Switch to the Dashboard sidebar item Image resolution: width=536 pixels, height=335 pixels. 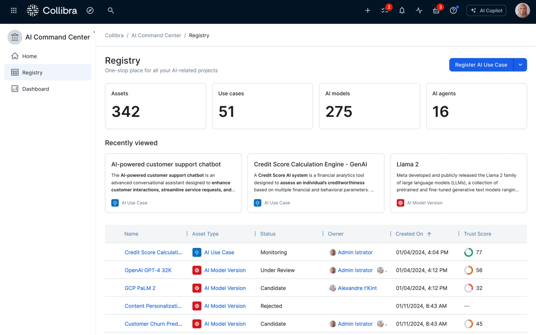(35, 89)
